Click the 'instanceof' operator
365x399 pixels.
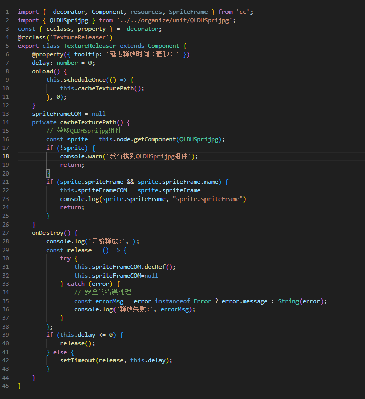(172, 301)
